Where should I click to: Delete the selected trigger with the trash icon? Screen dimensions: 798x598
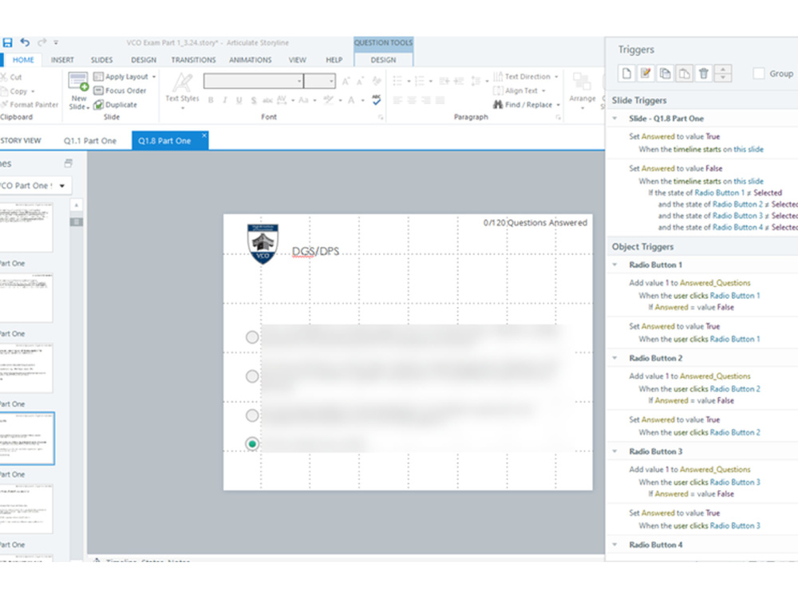point(704,73)
